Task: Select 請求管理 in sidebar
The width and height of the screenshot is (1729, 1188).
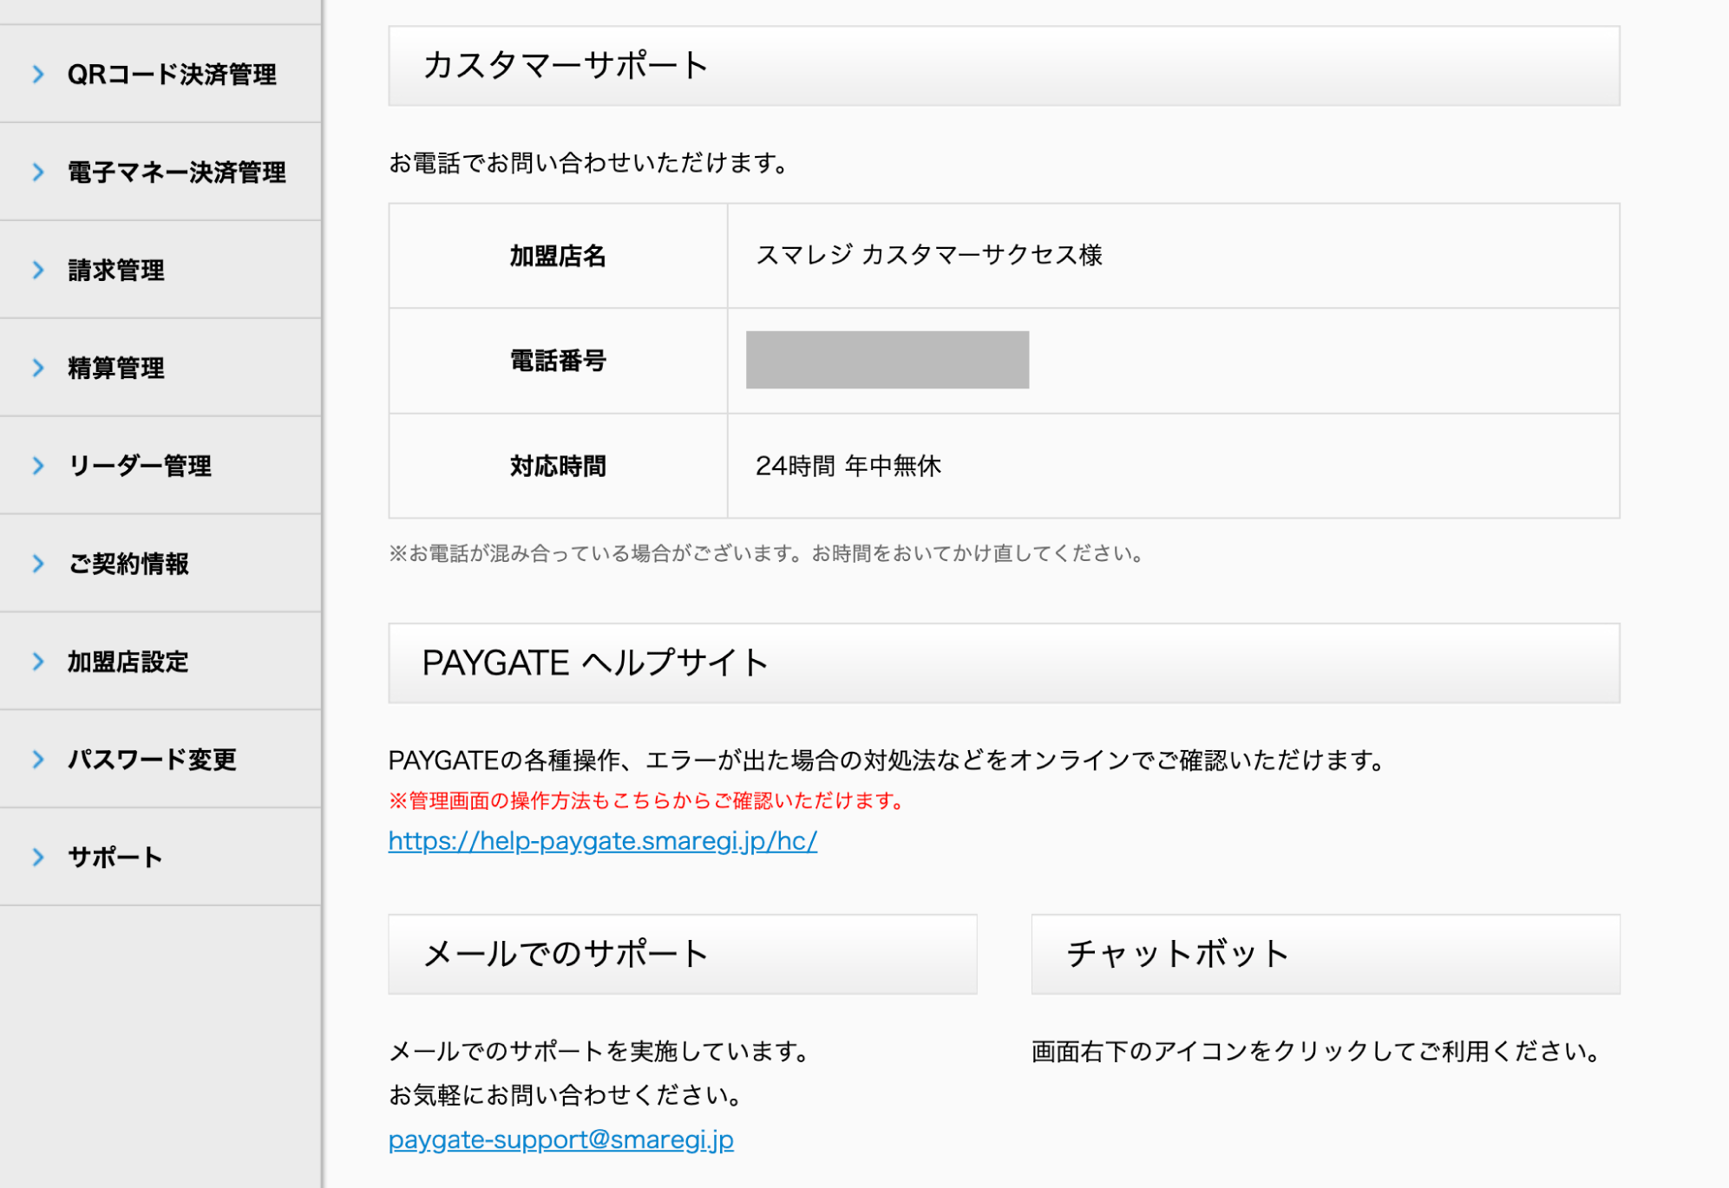Action: click(x=160, y=270)
